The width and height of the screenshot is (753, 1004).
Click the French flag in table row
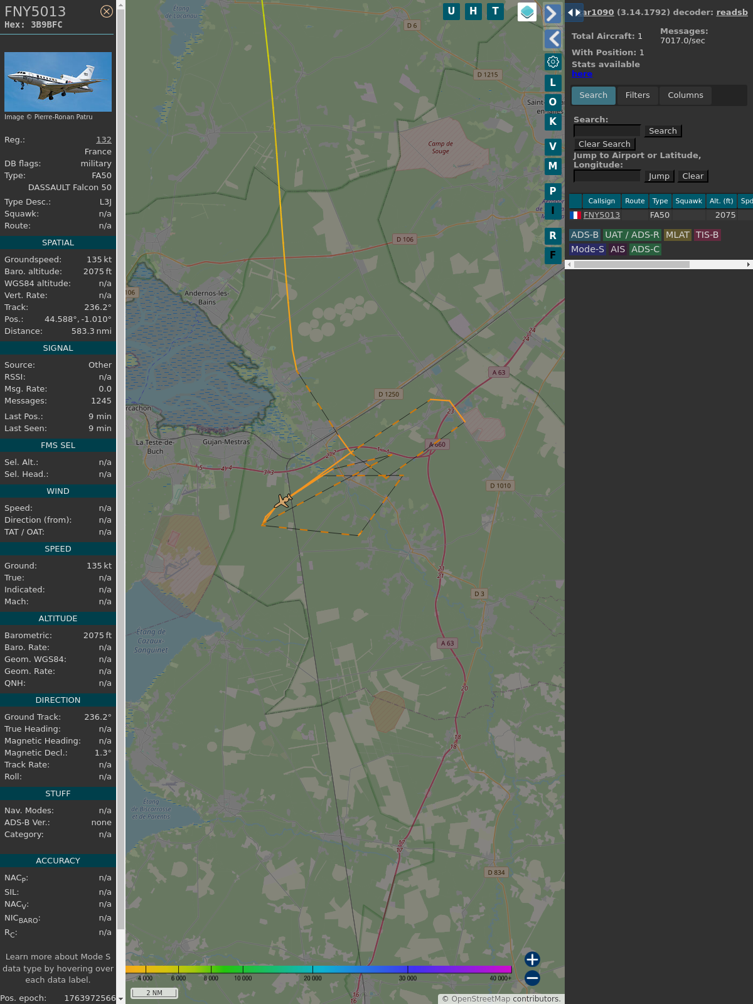pos(575,215)
